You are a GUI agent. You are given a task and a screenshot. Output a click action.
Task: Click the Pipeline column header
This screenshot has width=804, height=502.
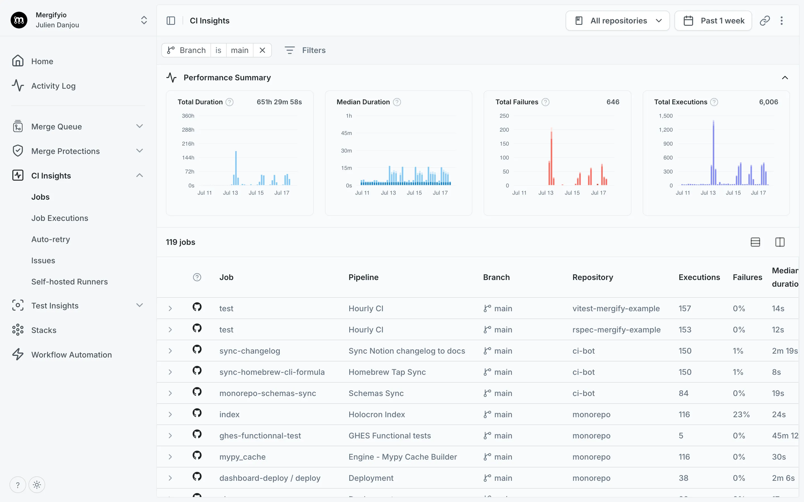(363, 277)
